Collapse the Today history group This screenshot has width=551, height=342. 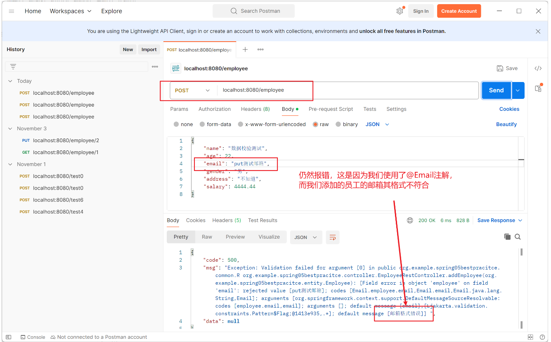10,81
